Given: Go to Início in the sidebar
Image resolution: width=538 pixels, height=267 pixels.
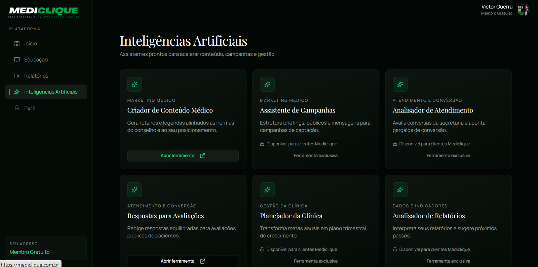Looking at the screenshot, I should (46, 44).
